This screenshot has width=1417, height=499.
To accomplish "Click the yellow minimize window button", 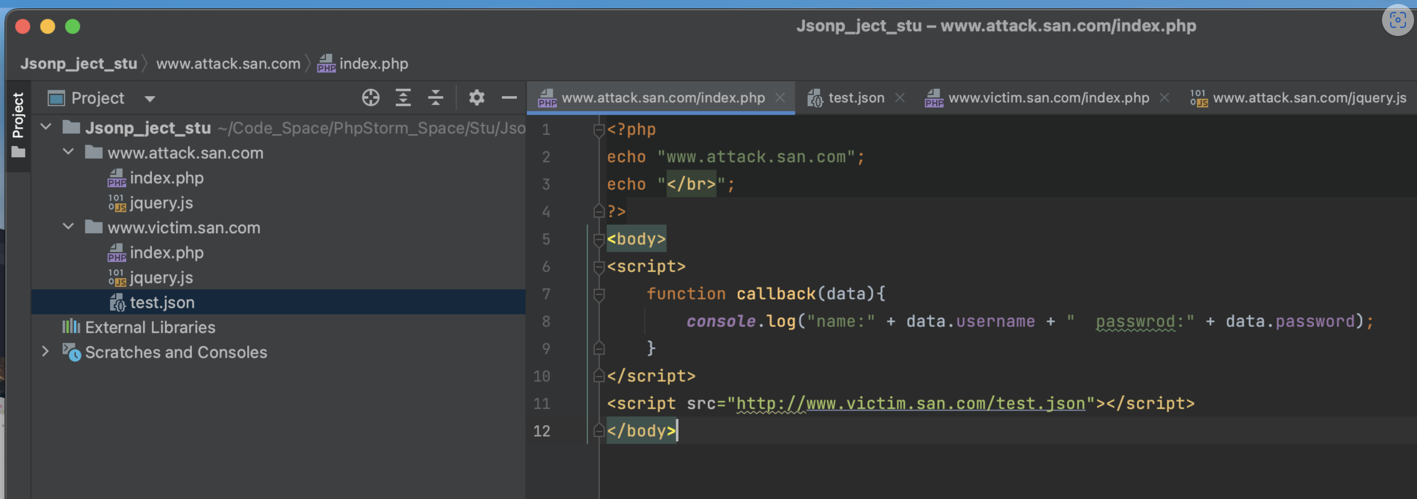I will coord(48,26).
